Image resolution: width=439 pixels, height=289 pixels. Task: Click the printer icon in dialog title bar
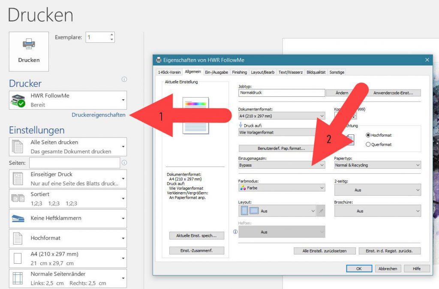click(159, 60)
